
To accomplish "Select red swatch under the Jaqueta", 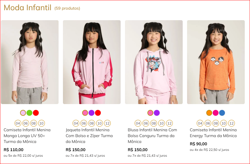I will [98, 113].
